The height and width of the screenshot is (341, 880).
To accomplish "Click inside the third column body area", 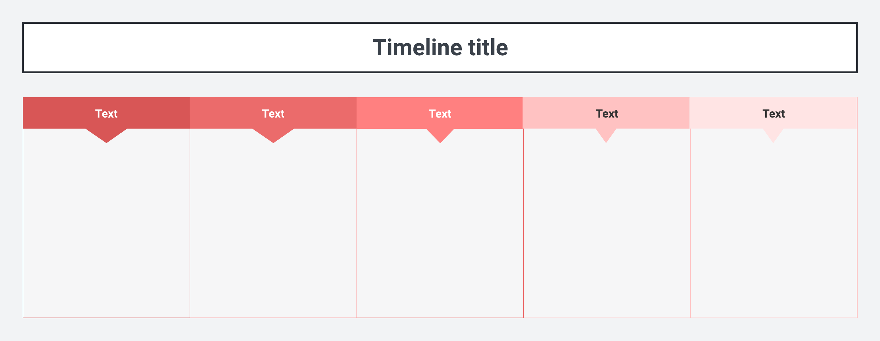I will [x=440, y=227].
